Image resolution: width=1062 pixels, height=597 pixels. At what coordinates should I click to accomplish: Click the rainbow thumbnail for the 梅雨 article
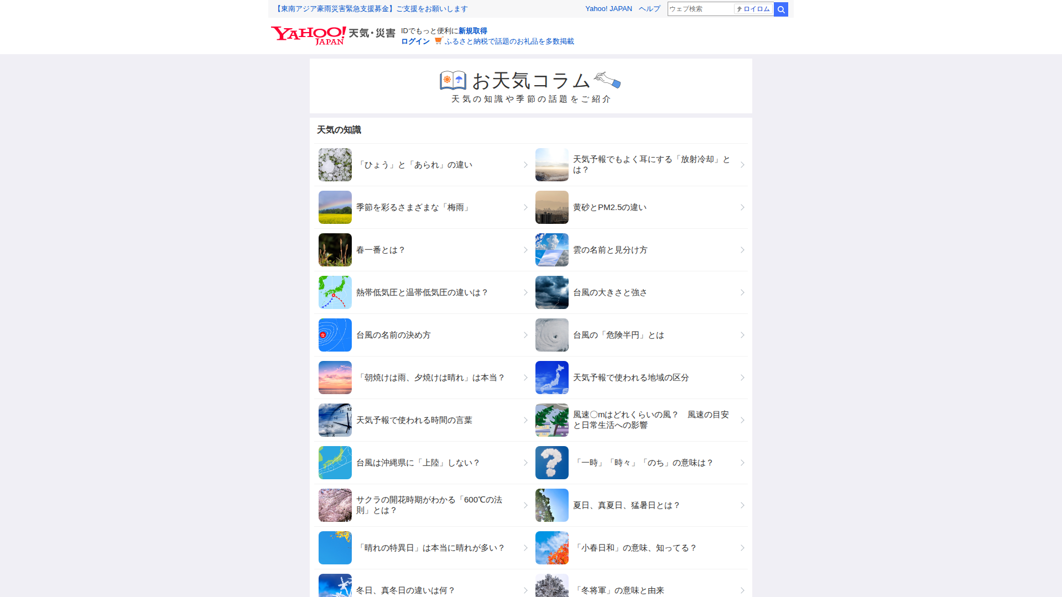coord(335,207)
